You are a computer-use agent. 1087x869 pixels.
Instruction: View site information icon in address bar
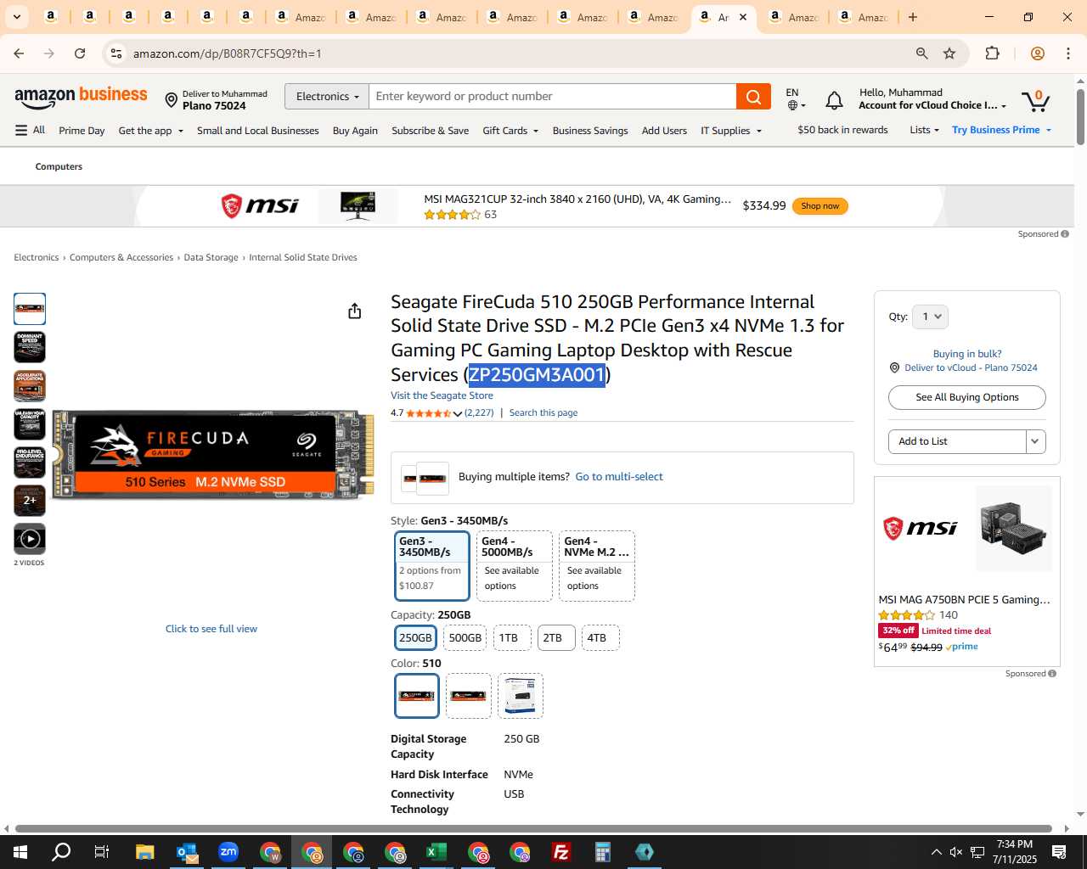(x=116, y=53)
